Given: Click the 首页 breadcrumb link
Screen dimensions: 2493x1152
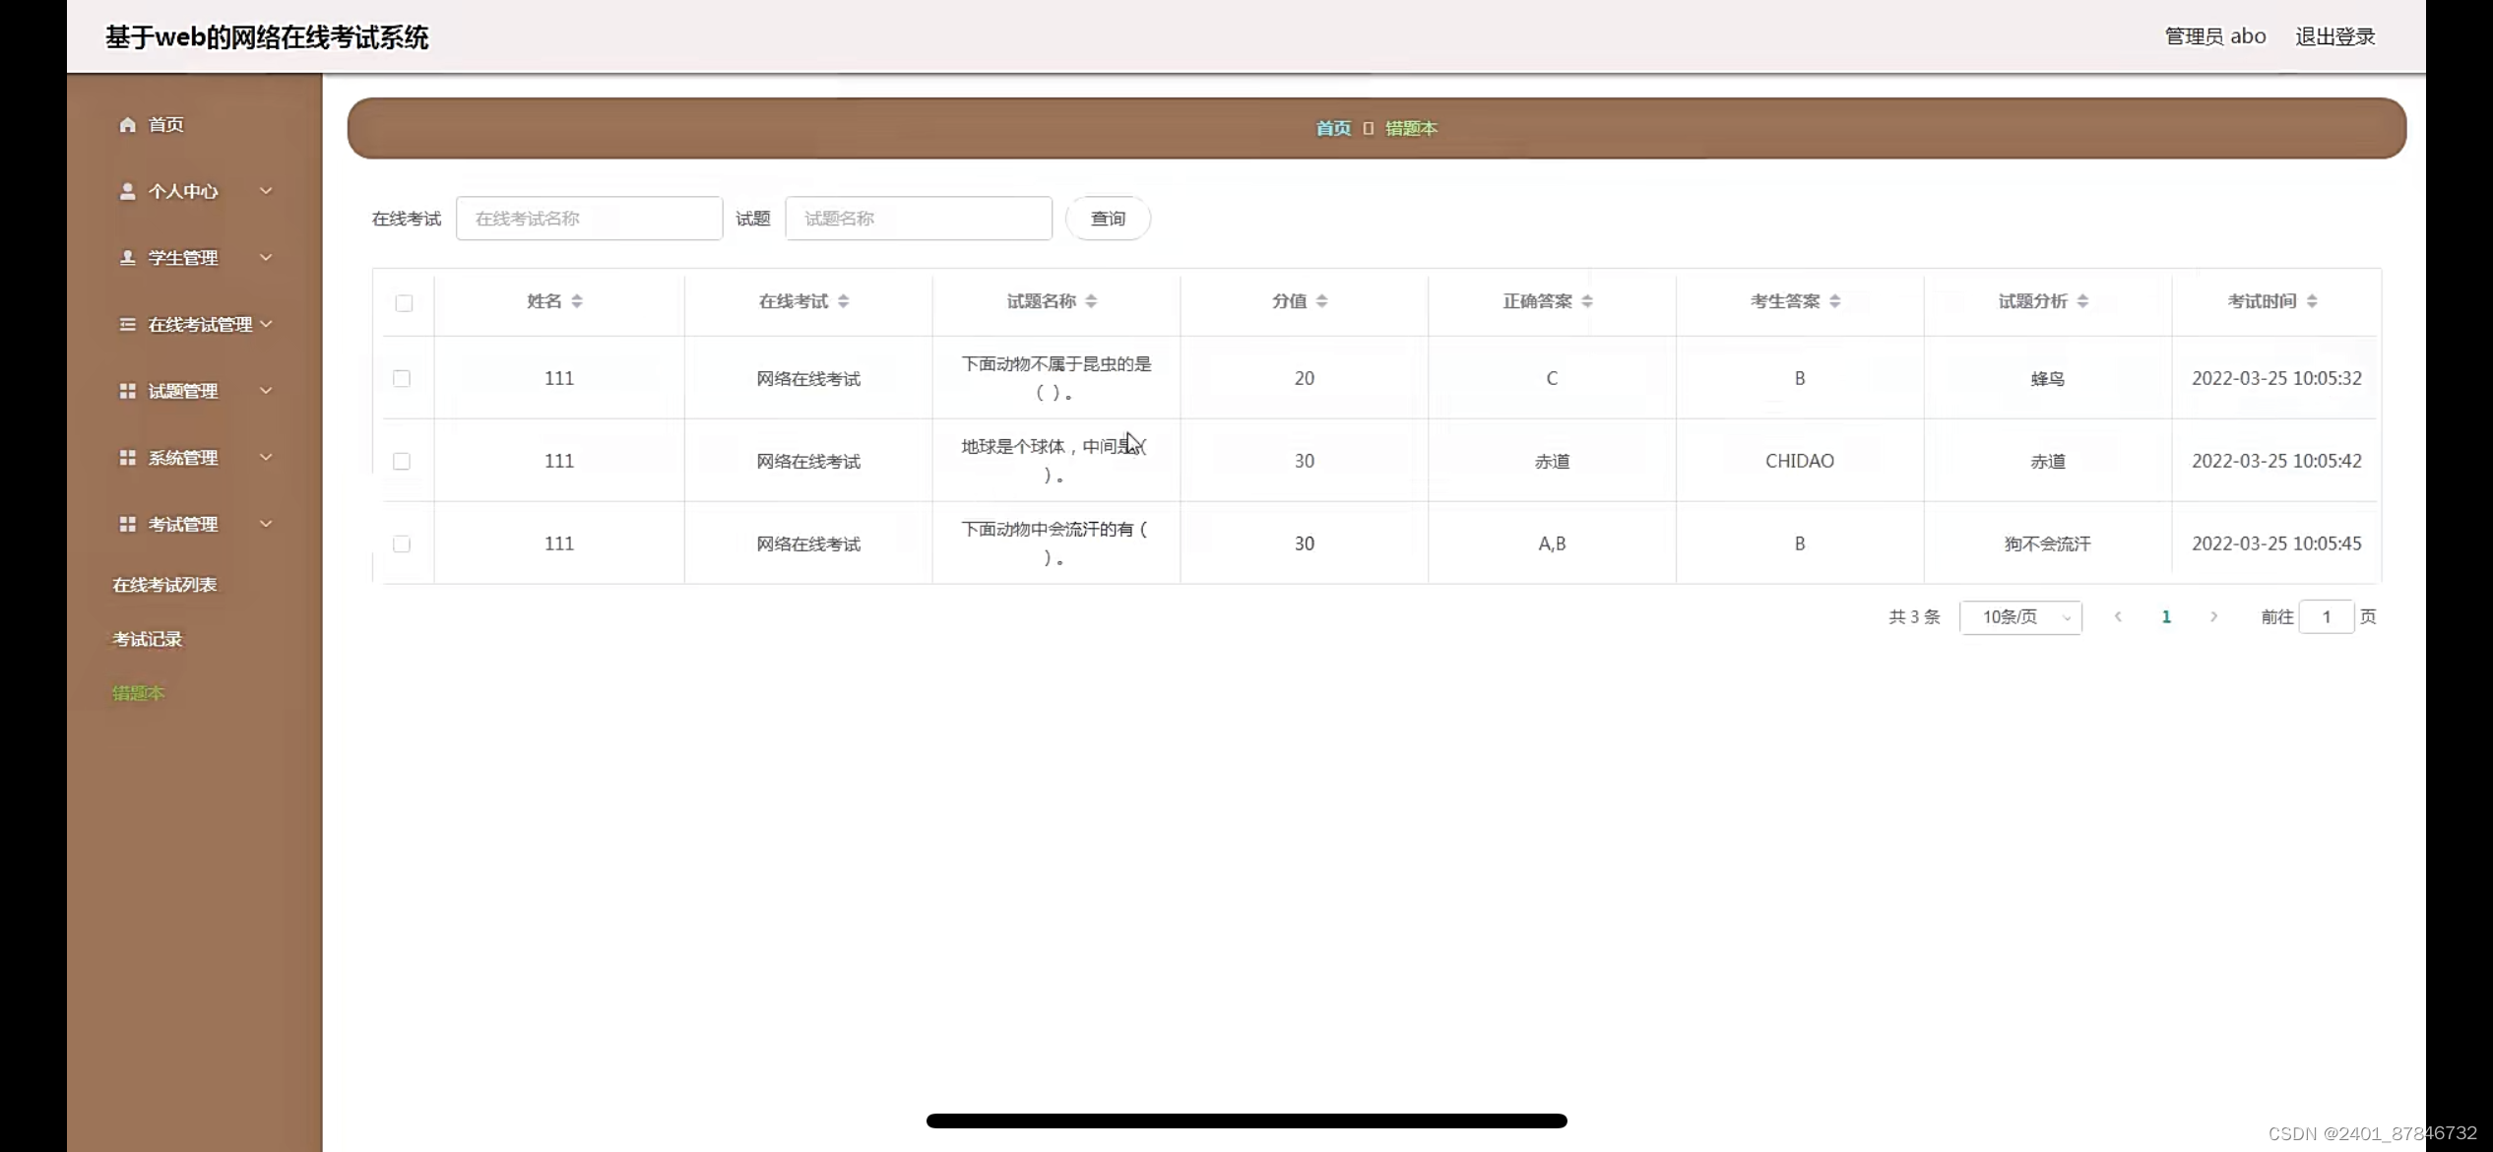Looking at the screenshot, I should (x=1333, y=128).
